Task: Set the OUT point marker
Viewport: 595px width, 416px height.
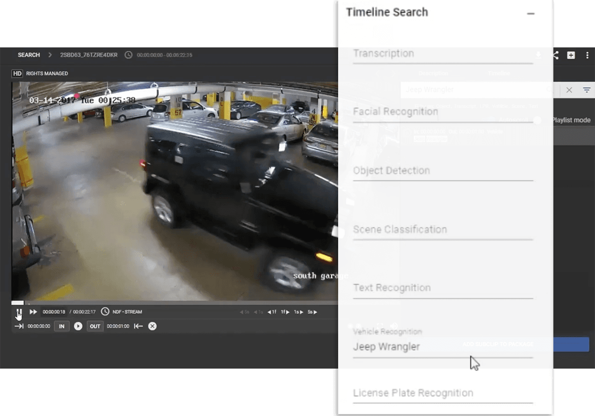Action: 95,326
